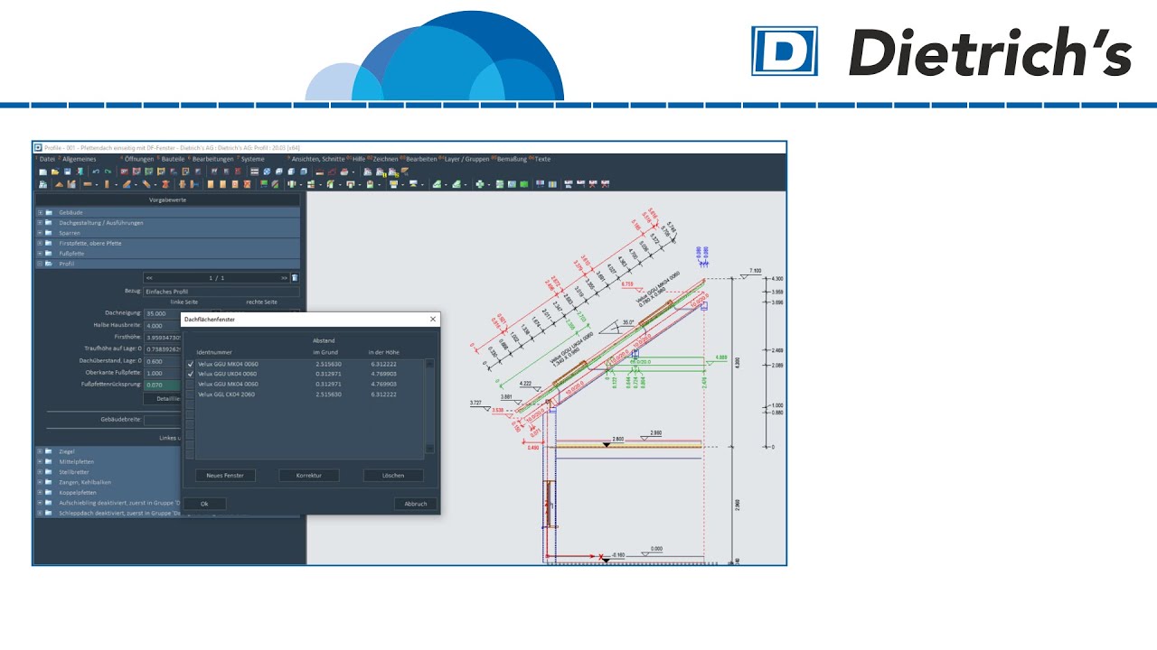Click Dachneigung input field 35.000
The width and height of the screenshot is (1157, 650).
click(x=163, y=312)
